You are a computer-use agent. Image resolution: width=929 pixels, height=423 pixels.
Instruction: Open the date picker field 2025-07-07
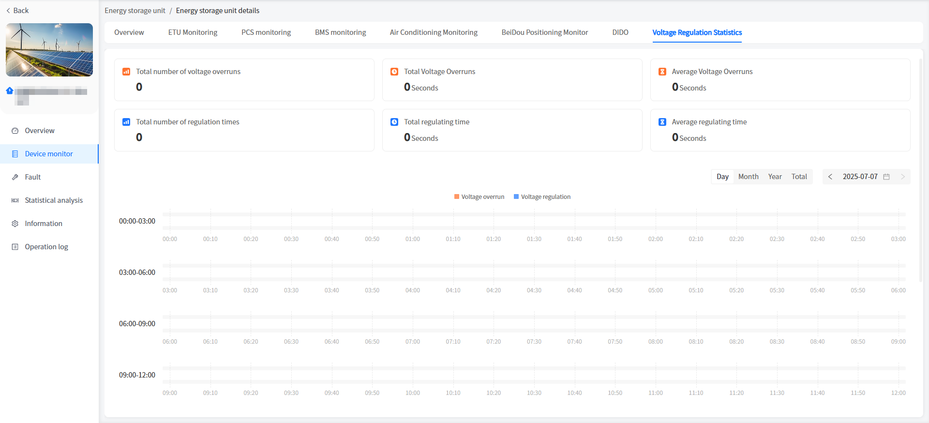click(860, 177)
